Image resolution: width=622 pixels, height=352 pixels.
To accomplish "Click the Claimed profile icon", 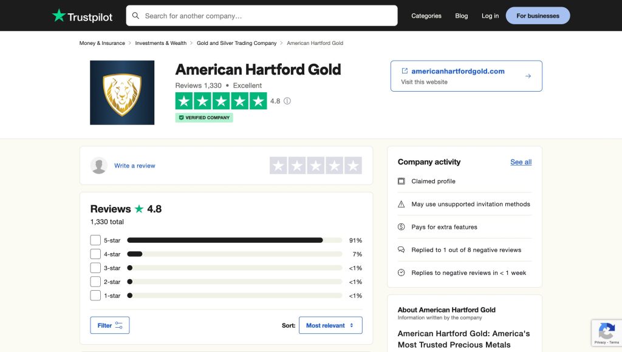I will coord(401,181).
